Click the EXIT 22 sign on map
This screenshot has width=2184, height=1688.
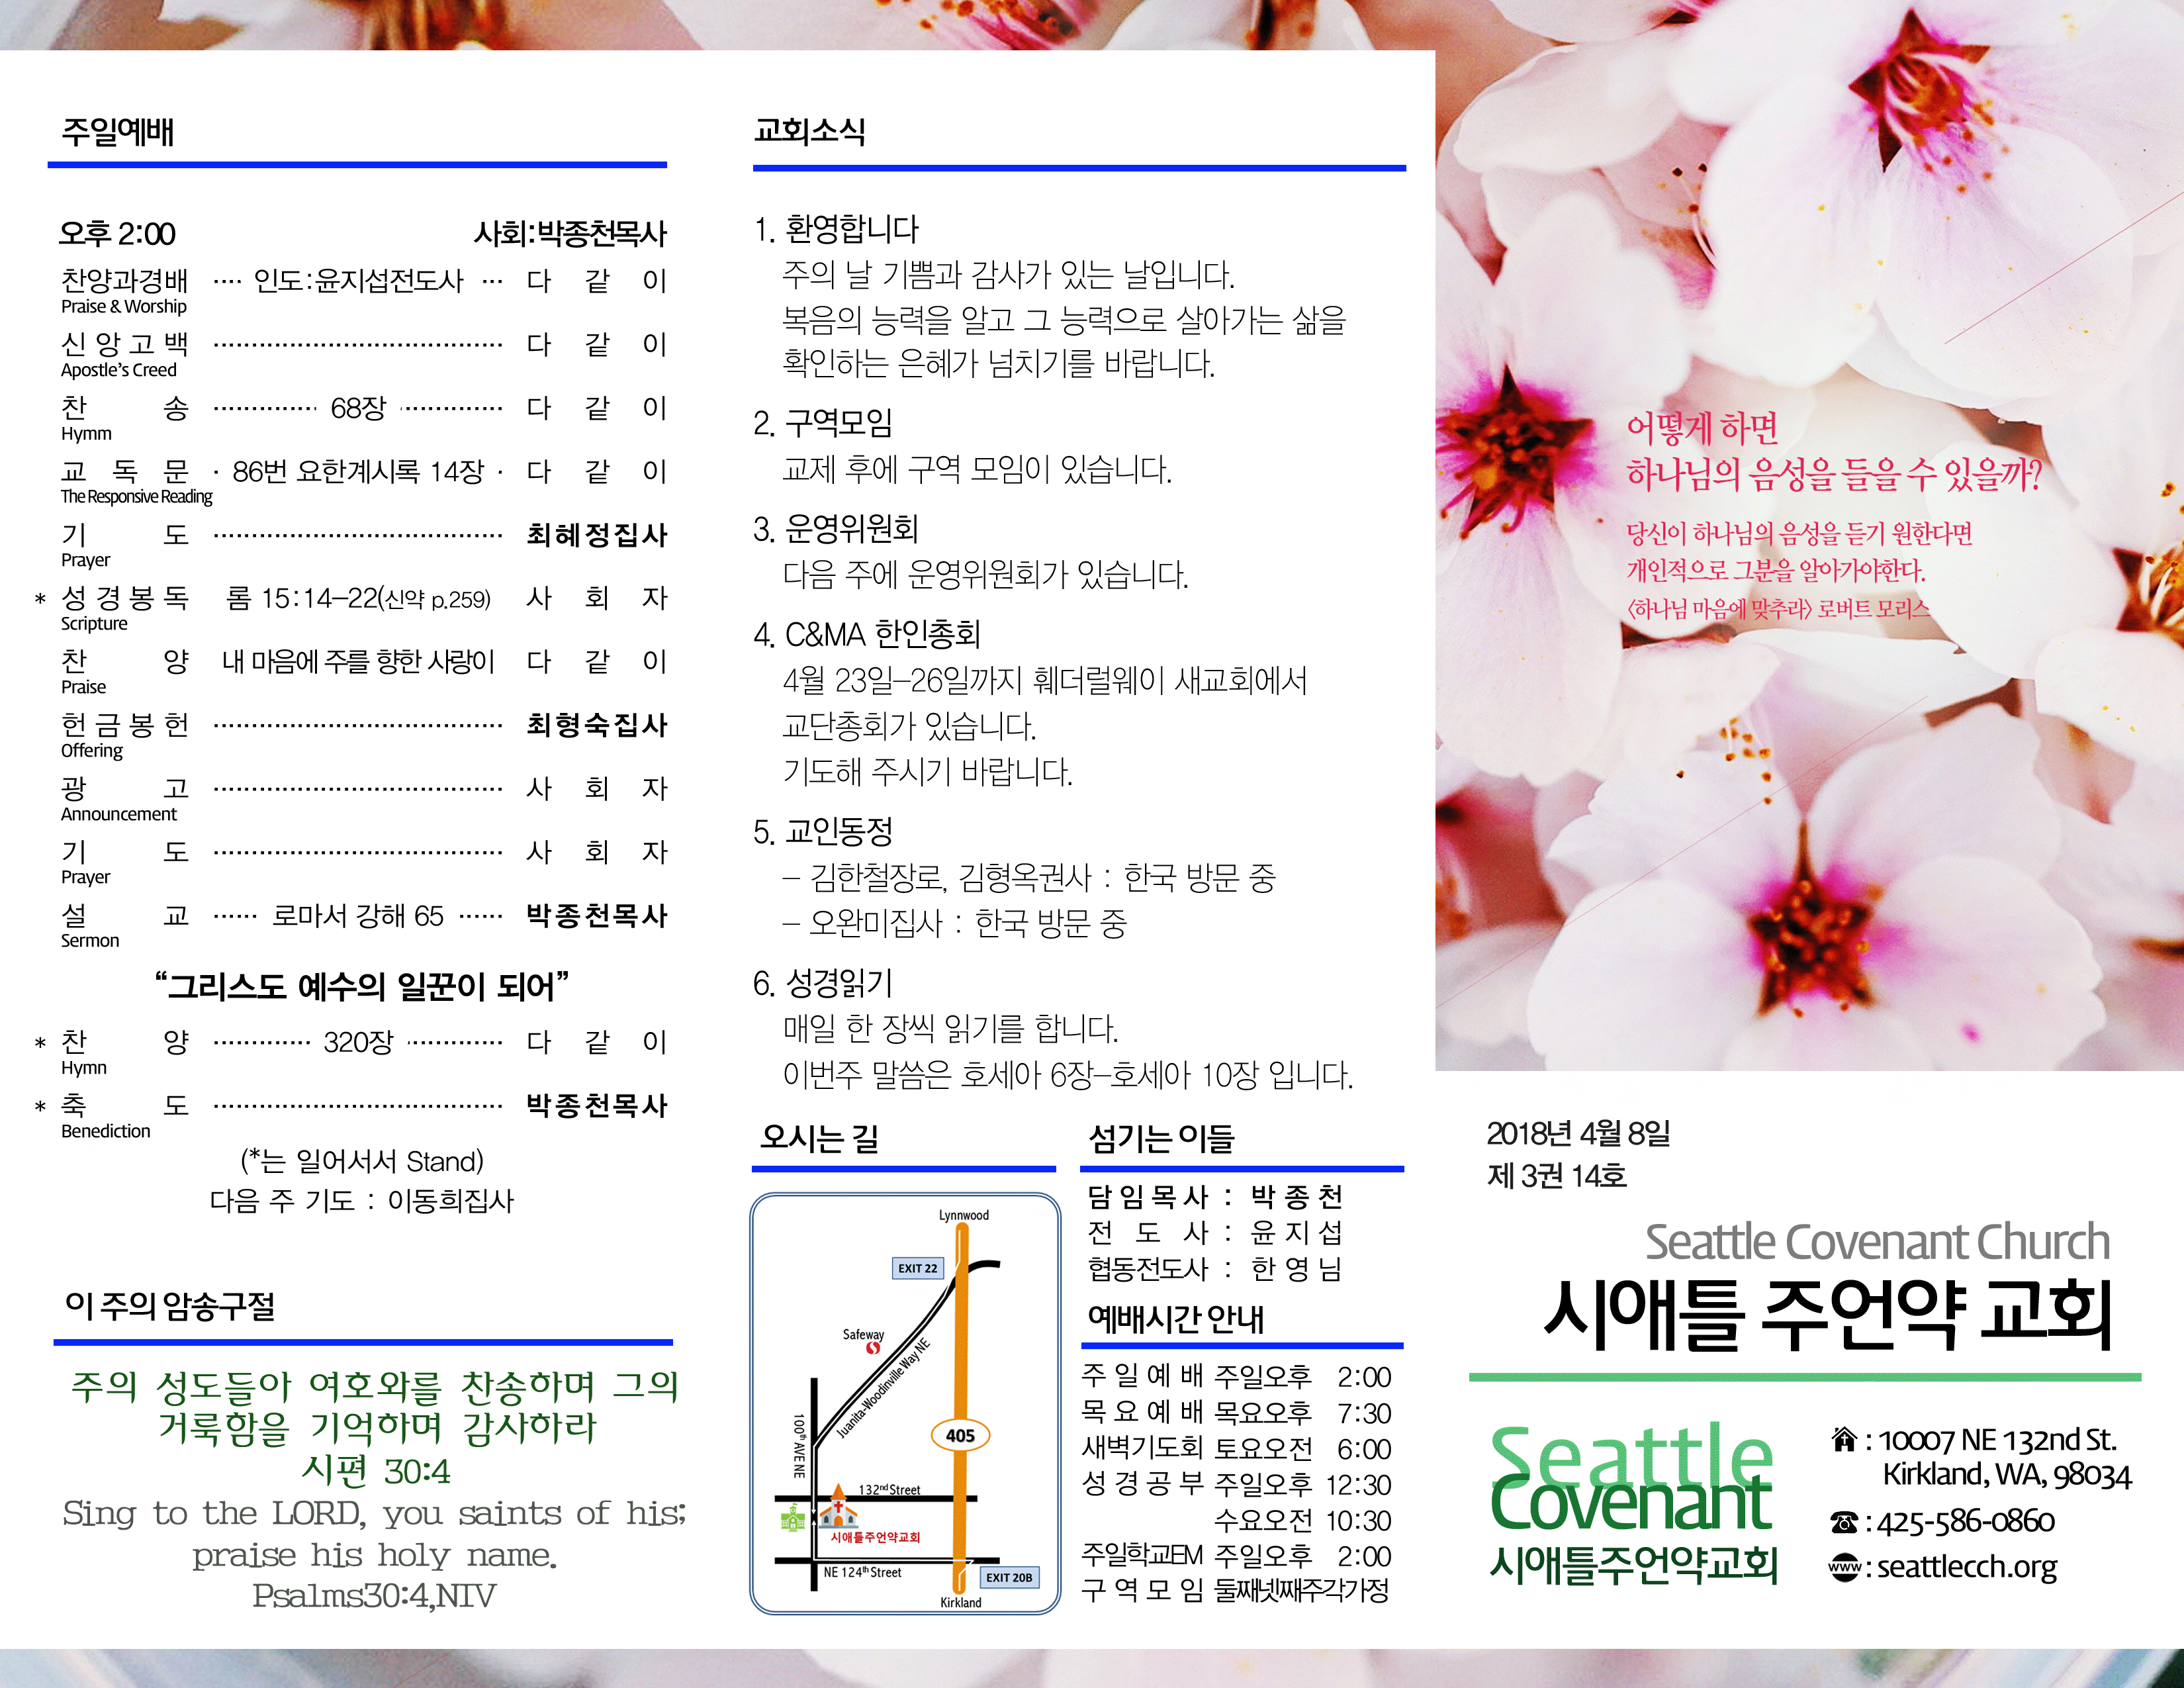pyautogui.click(x=917, y=1268)
